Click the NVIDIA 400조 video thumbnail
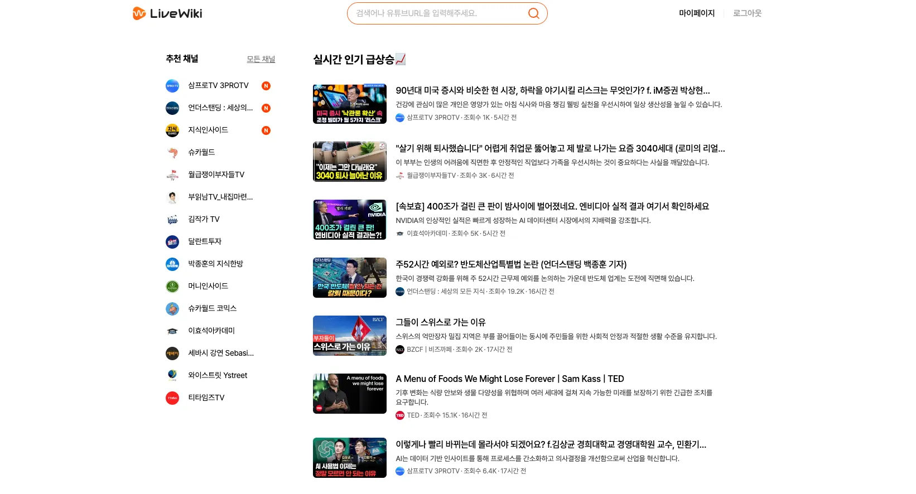This screenshot has height=494, width=916. pyautogui.click(x=349, y=220)
